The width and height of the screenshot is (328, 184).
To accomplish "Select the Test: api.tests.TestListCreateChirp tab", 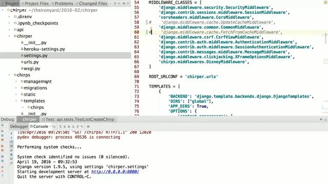I will point(78,119).
